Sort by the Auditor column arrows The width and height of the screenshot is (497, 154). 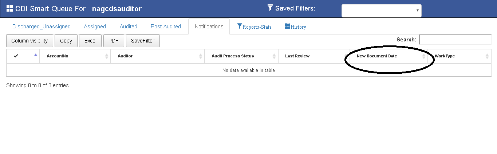click(201, 56)
